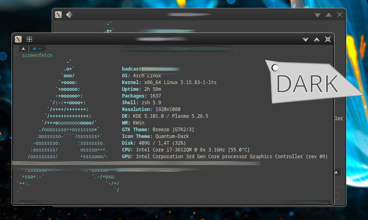Open front terminal window menu via X icon
368x220 pixels.
pyautogui.click(x=18, y=39)
